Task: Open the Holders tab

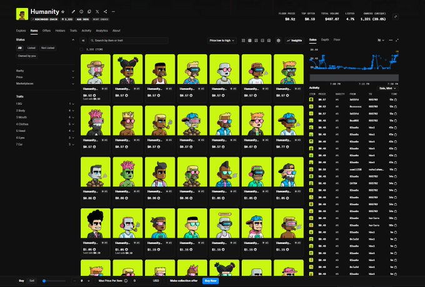Action: tap(60, 31)
